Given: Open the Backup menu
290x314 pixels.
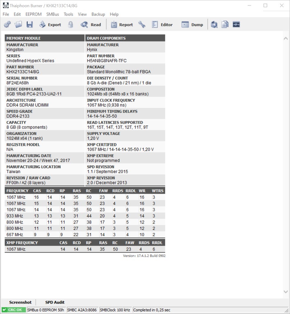Looking at the screenshot, I should coord(98,14).
